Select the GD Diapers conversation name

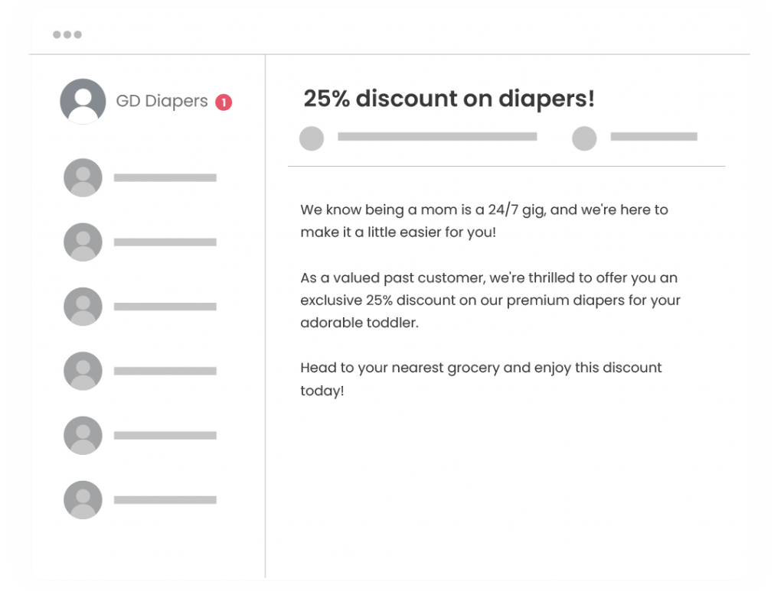pyautogui.click(x=162, y=101)
